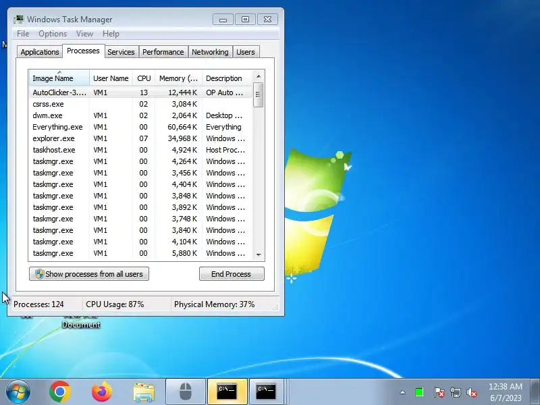Click the process list scroll down arrow
540x405 pixels.
(259, 255)
